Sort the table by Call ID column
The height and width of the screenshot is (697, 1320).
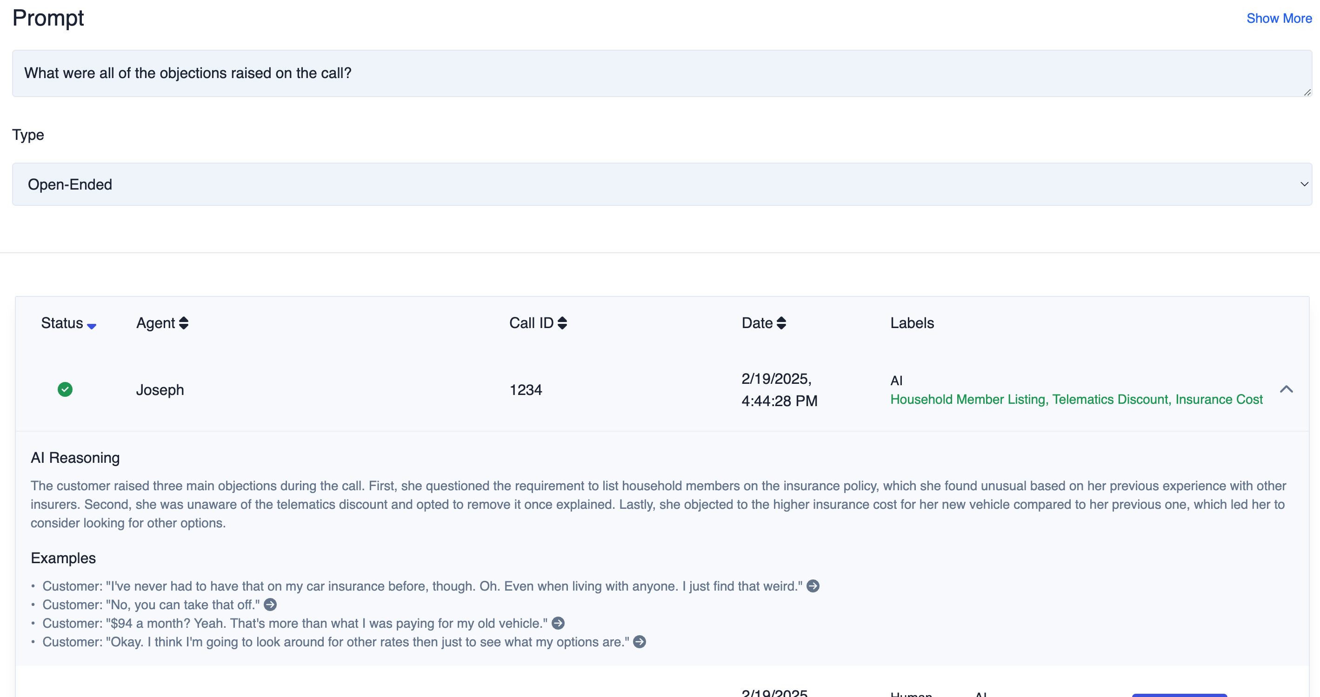562,323
